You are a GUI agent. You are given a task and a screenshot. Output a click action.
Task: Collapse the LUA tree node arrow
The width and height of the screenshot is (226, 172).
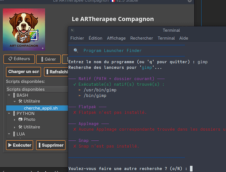click(9, 134)
